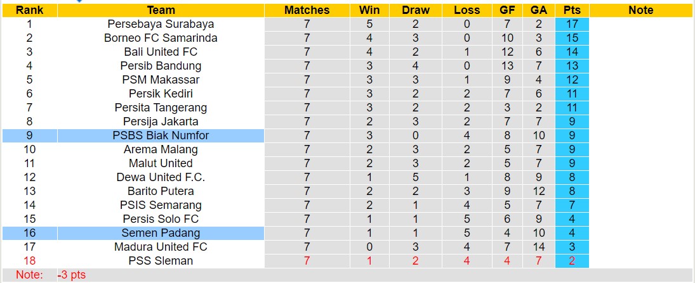
Task: Click on Dewa United F.C.
Action: click(161, 177)
